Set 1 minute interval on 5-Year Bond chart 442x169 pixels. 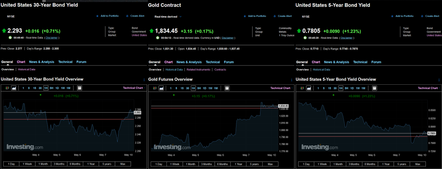click(x=318, y=88)
